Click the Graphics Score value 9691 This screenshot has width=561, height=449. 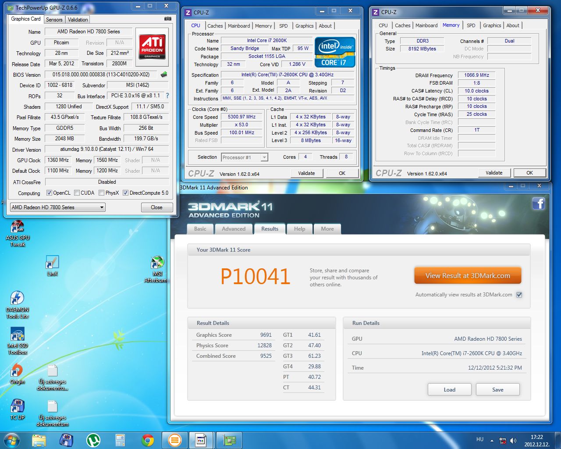[266, 335]
